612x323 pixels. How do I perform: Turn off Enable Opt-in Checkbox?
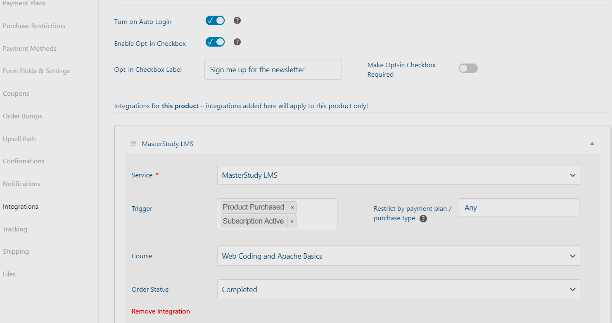(215, 41)
